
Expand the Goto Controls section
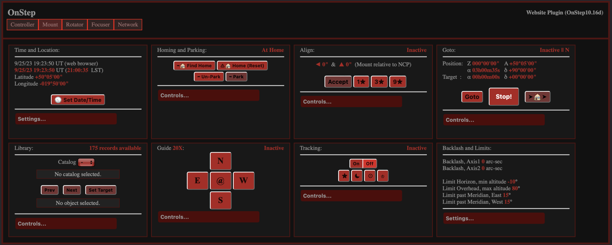(x=494, y=120)
